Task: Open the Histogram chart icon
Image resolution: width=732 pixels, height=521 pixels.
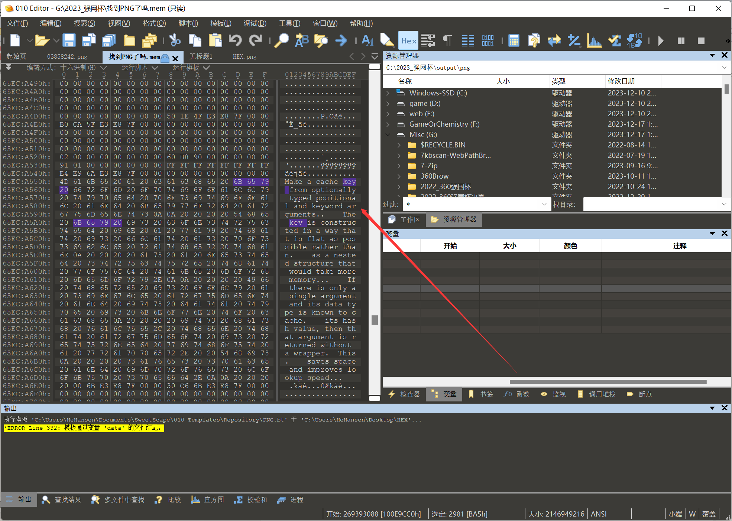Action: tap(594, 40)
